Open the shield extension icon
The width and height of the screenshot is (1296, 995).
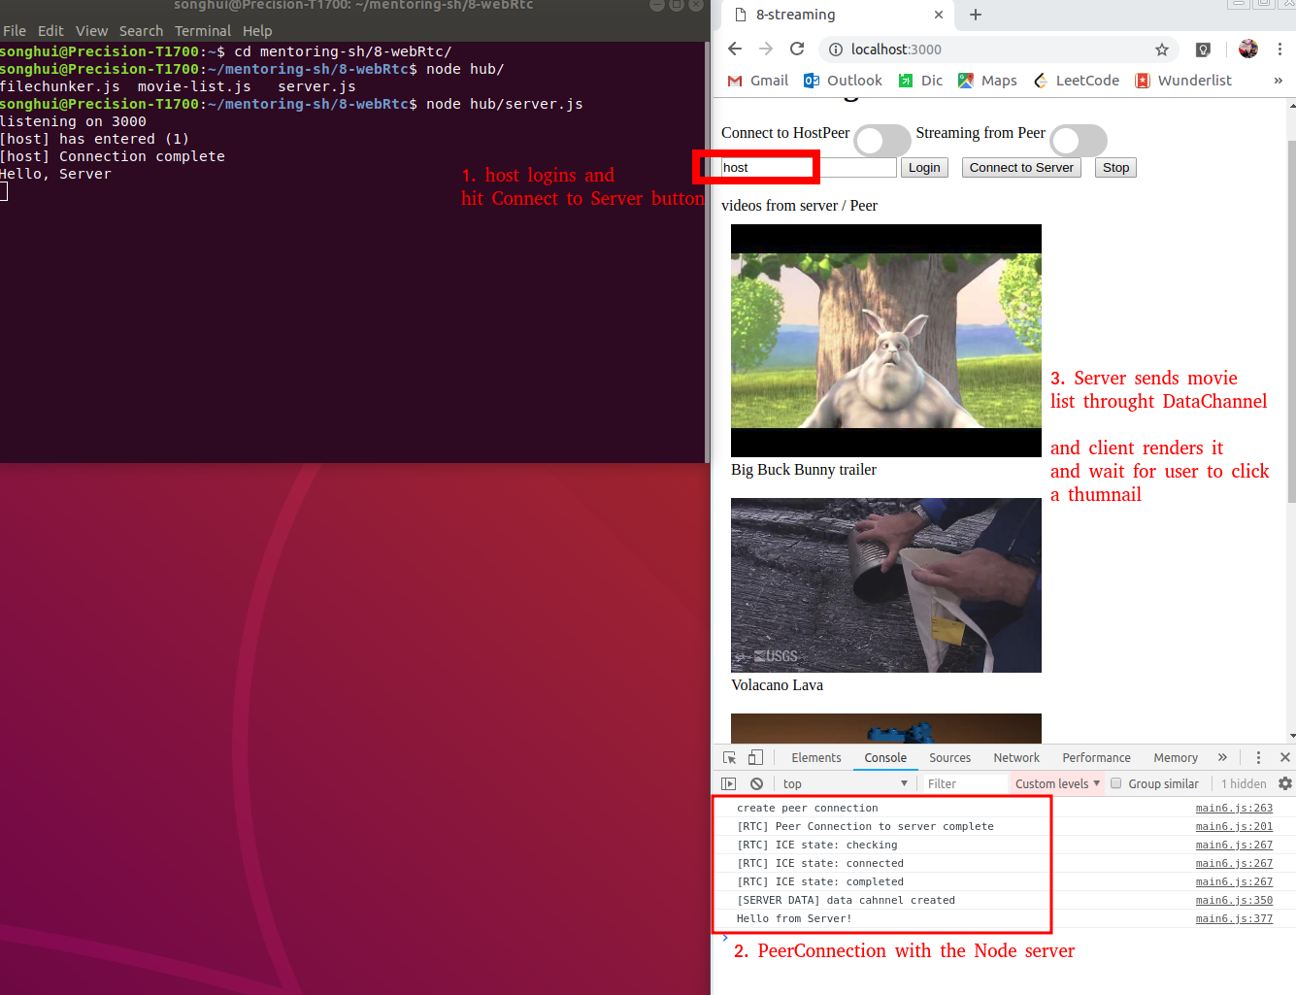pyautogui.click(x=1203, y=50)
